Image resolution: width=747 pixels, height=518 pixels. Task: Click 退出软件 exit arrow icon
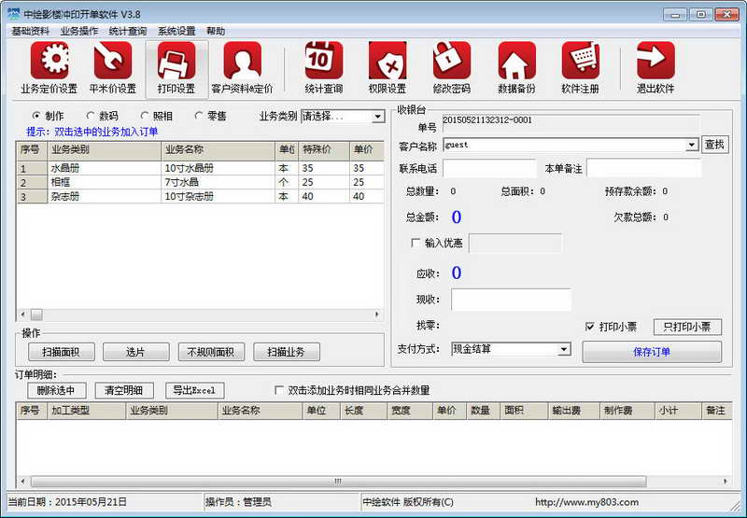655,62
